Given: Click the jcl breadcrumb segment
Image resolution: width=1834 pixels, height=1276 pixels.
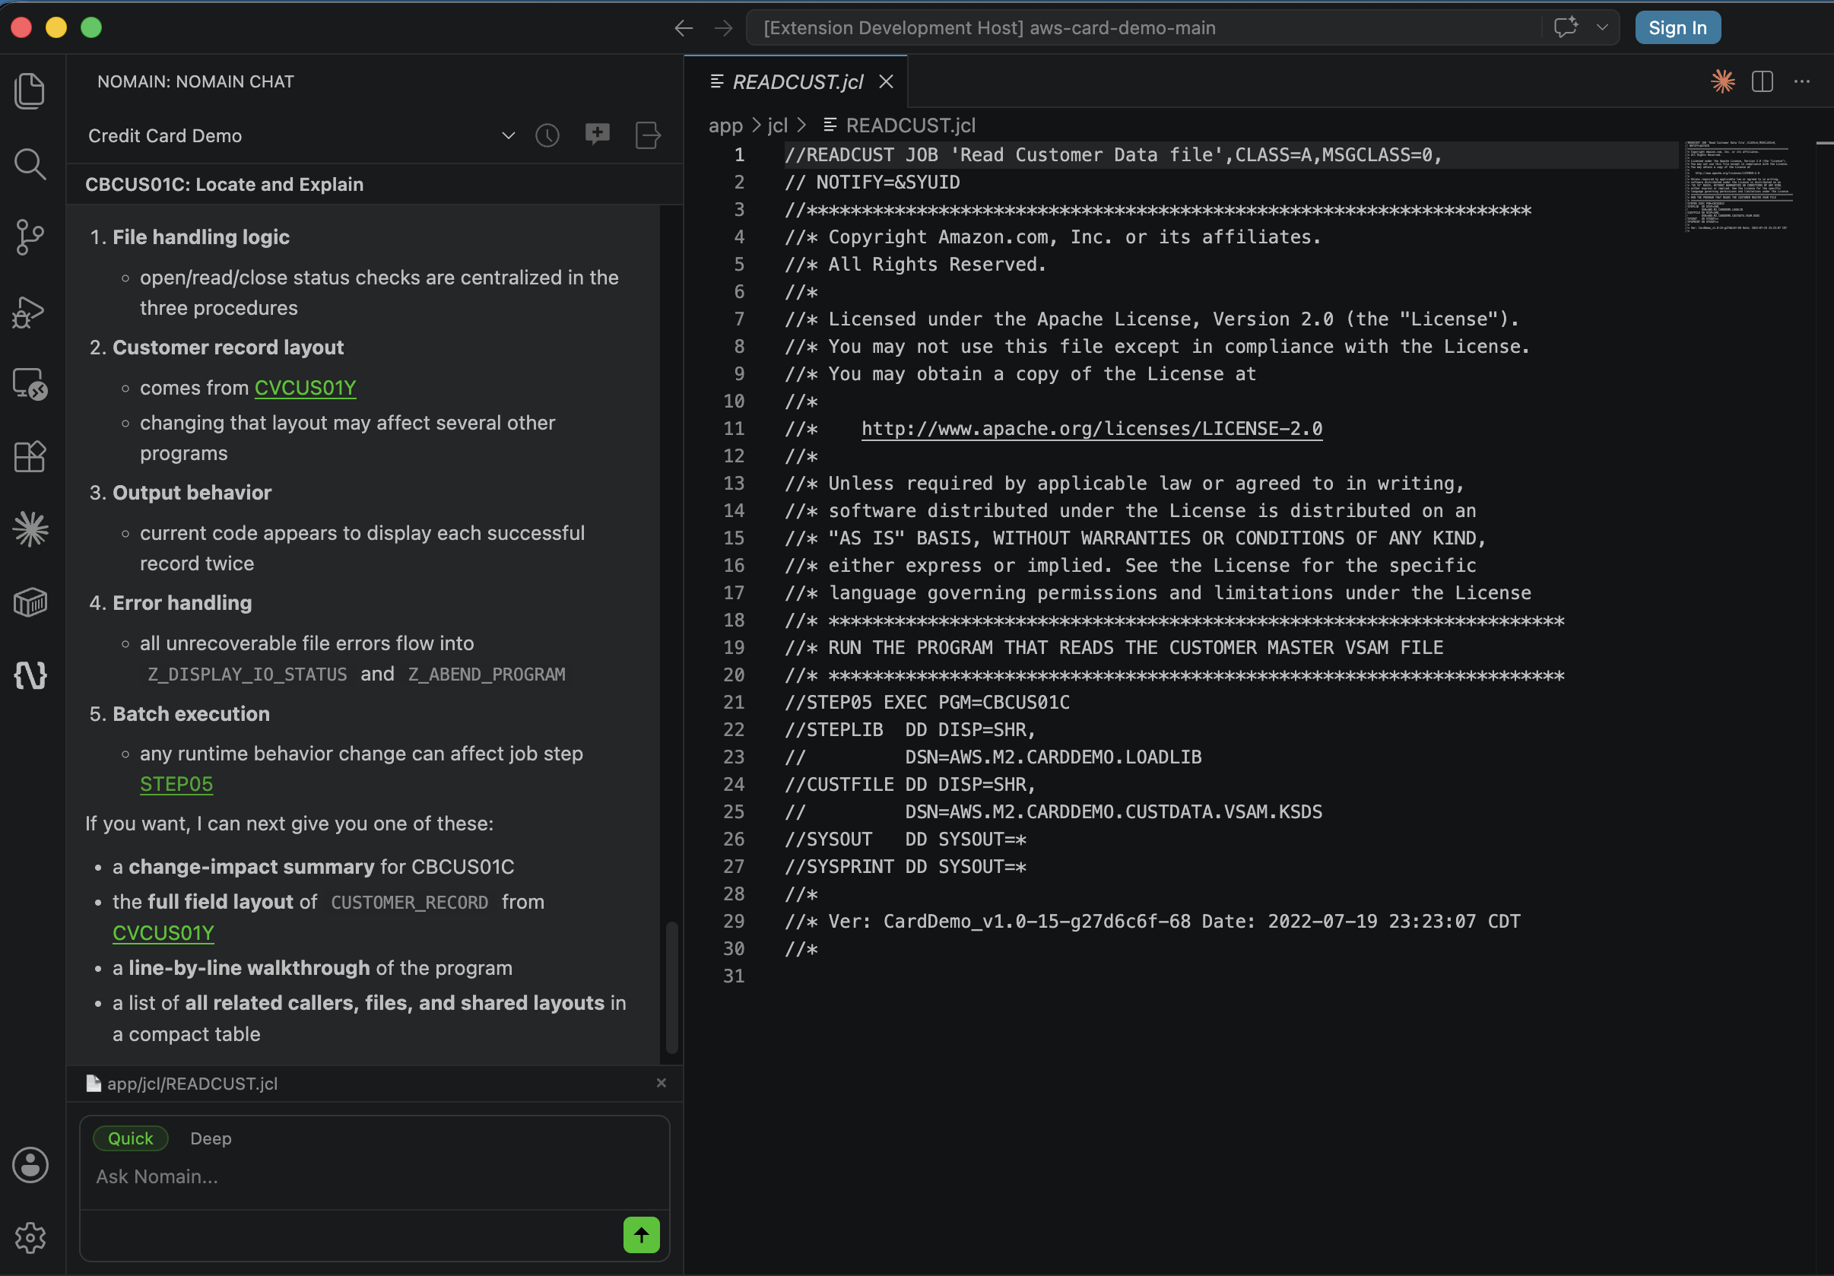Looking at the screenshot, I should point(777,125).
